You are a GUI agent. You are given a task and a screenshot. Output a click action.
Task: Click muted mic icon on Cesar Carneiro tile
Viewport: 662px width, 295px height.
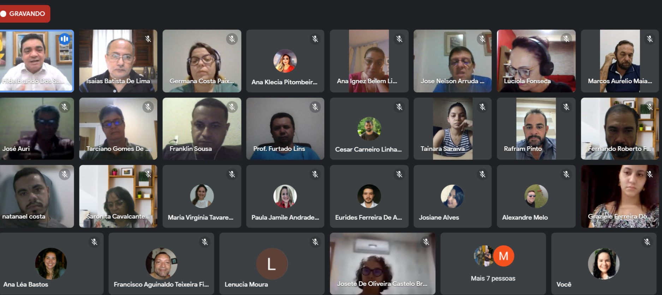click(399, 106)
